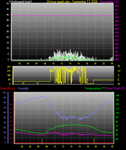126x150 pixels.
Task: Click the N compass label below E
Action: coord(119,84)
